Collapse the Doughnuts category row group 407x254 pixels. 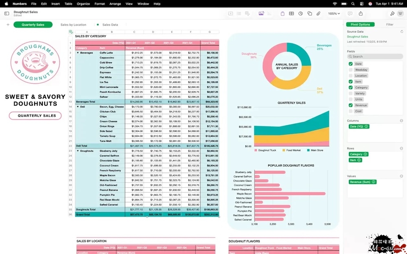(x=78, y=151)
